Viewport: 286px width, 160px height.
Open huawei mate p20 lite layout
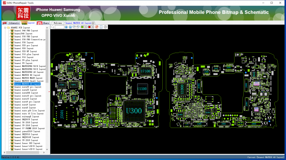click(29, 111)
